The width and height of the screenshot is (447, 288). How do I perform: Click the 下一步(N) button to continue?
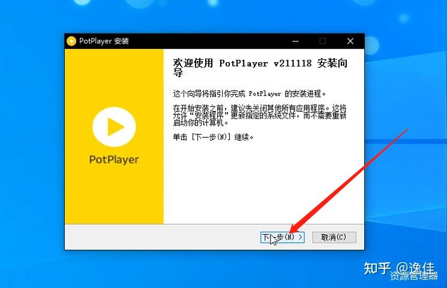[282, 237]
